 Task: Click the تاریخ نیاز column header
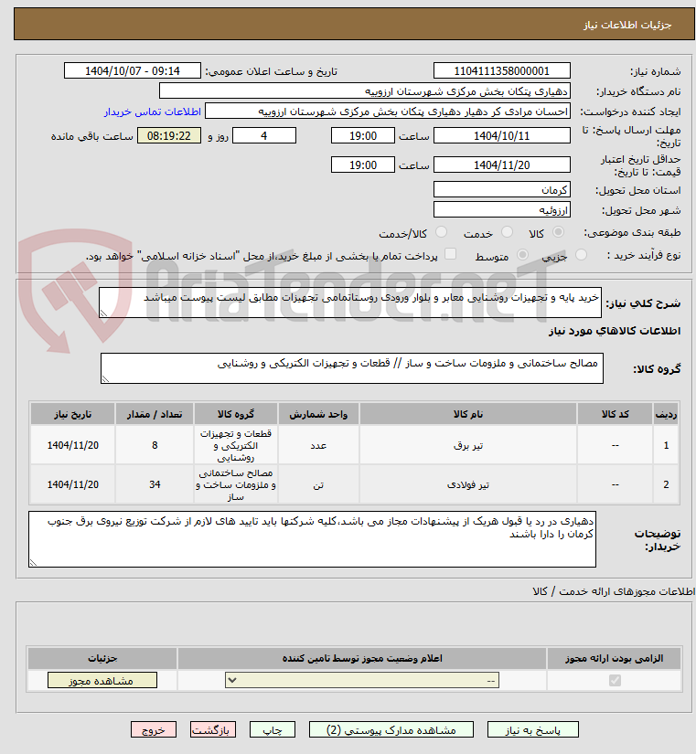tap(72, 414)
